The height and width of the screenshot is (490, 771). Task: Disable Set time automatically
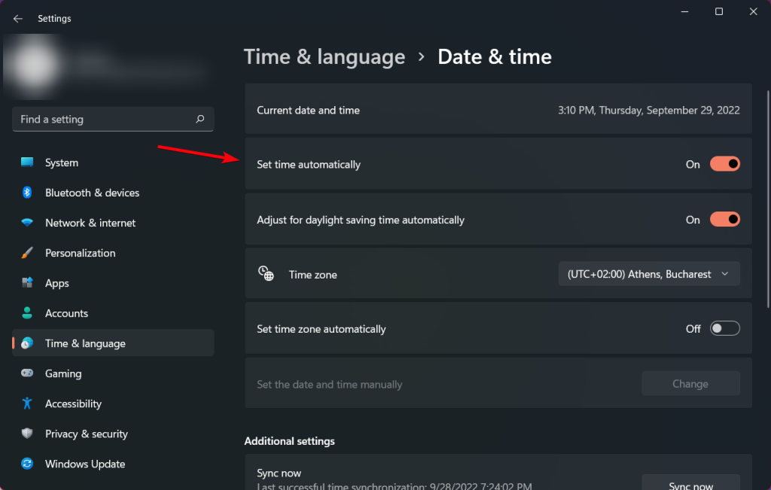[x=724, y=163]
